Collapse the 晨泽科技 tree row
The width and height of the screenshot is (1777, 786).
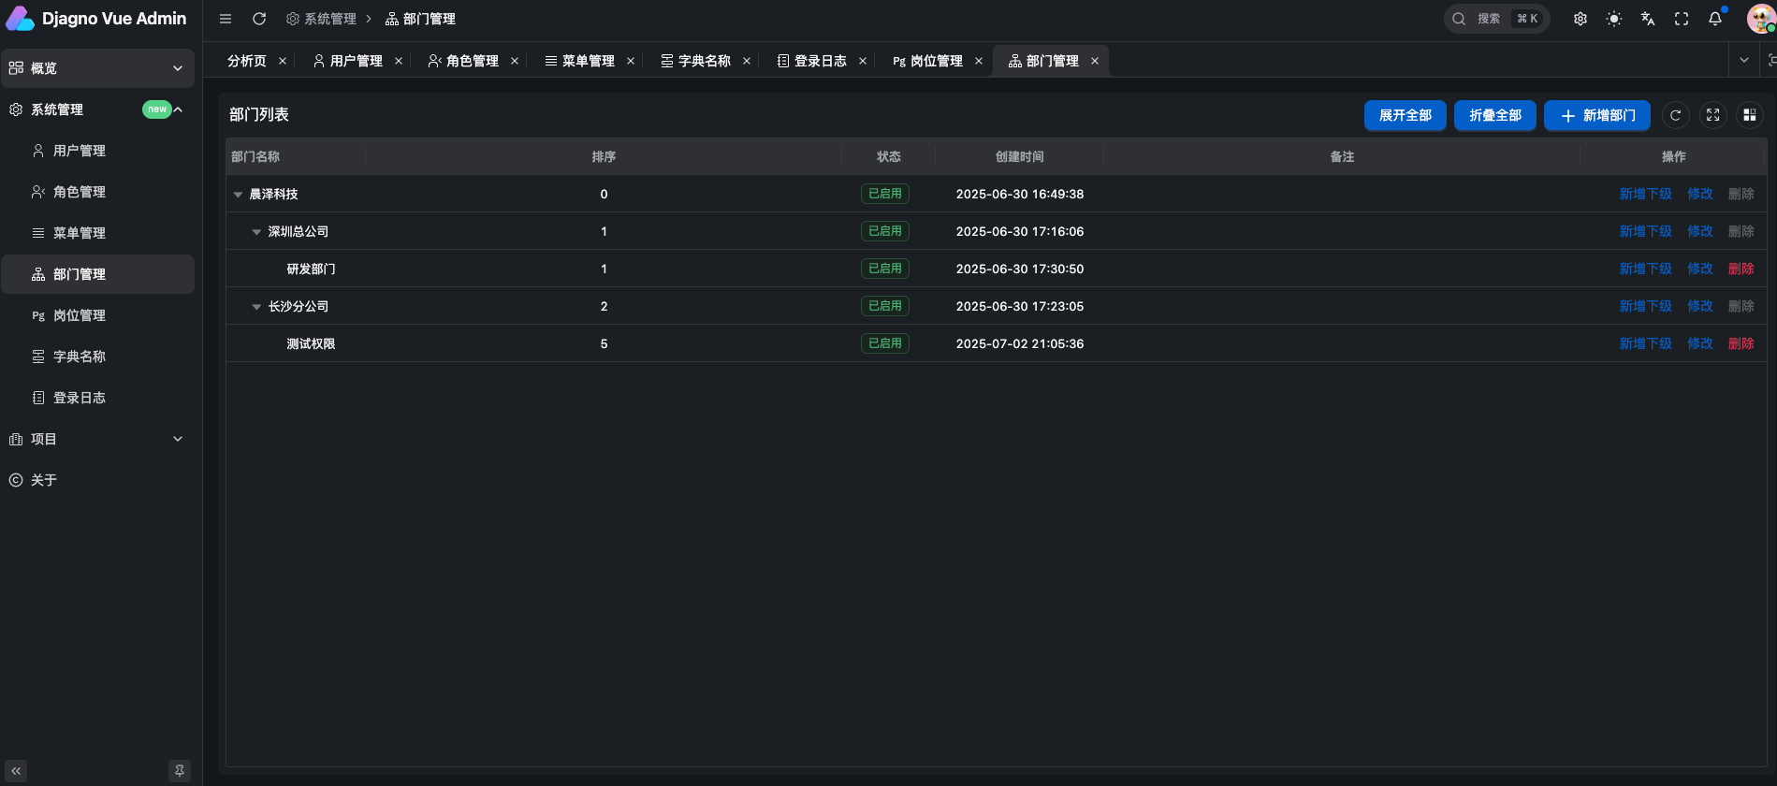coord(238,195)
